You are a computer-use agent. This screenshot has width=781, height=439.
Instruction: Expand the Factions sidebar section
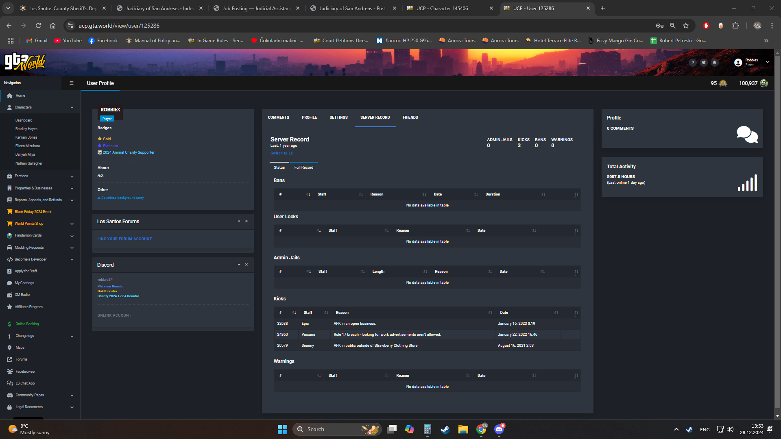click(x=72, y=176)
